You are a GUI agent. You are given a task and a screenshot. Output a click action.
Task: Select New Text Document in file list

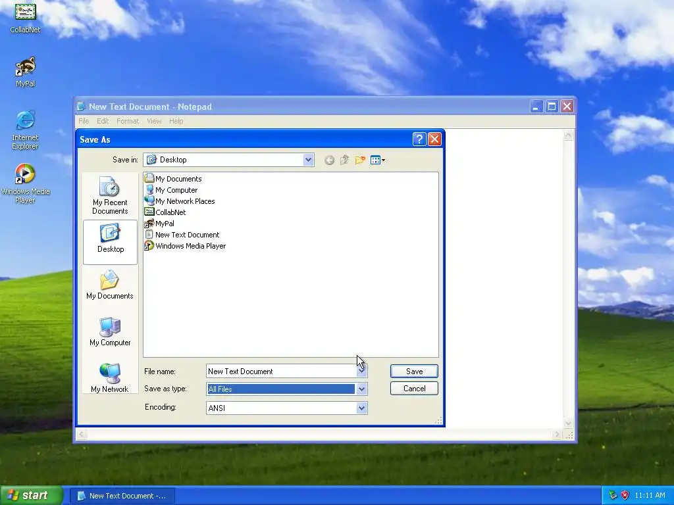click(x=182, y=235)
